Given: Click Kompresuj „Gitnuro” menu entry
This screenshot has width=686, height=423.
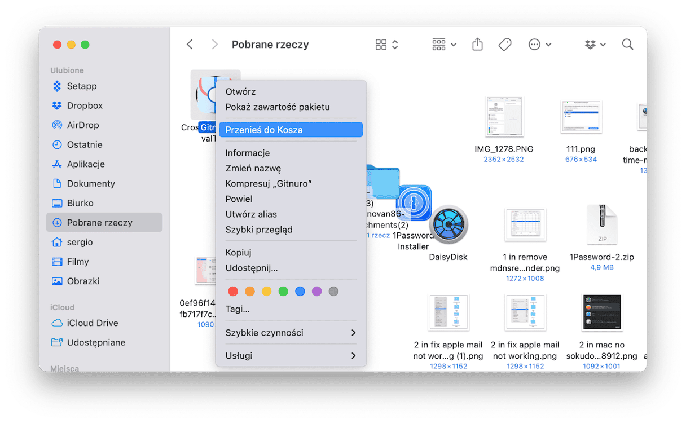Looking at the screenshot, I should click(269, 184).
